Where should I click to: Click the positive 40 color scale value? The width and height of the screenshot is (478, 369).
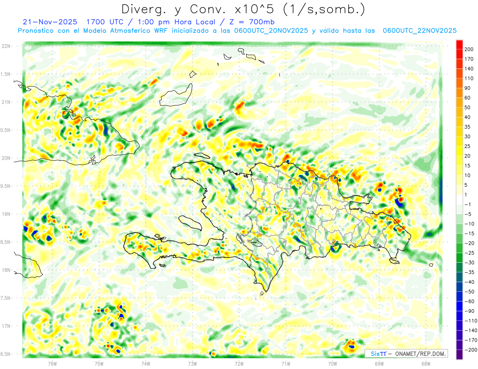467,117
